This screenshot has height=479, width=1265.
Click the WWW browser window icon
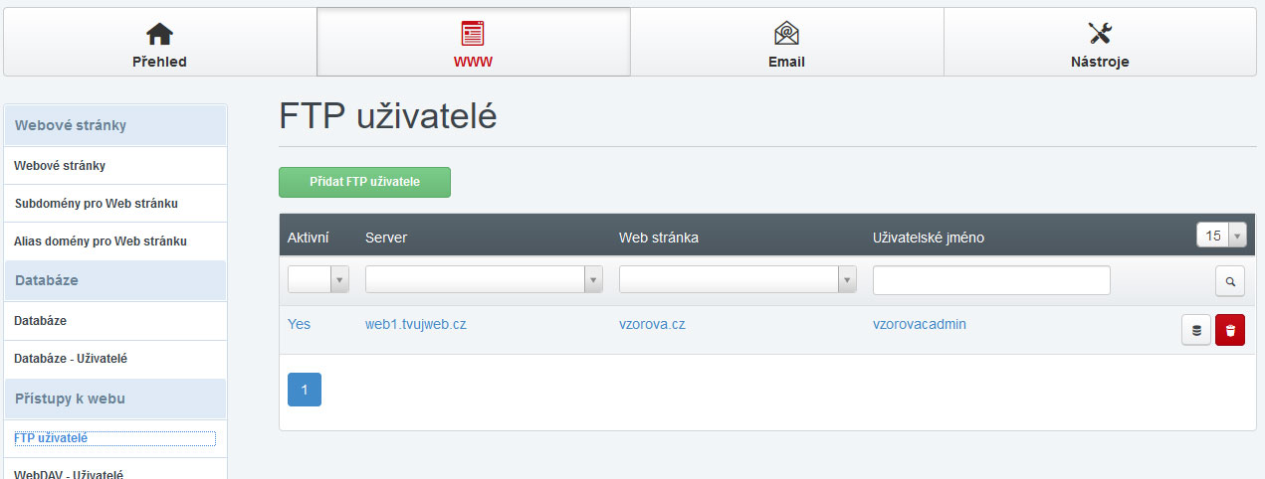pos(473,34)
